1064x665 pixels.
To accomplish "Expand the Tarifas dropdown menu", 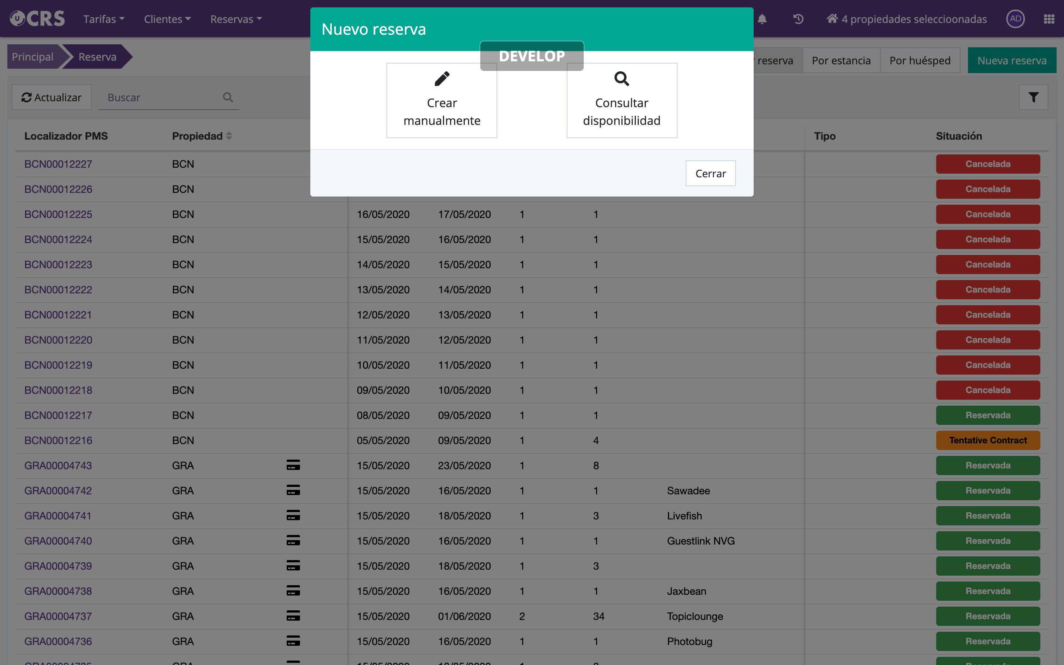I will tap(104, 19).
